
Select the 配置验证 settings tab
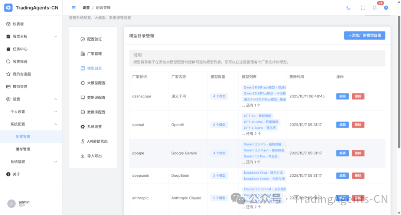click(94, 39)
